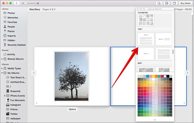Click the Prisma album icon
This screenshot has width=194, height=123.
click(x=8, y=109)
